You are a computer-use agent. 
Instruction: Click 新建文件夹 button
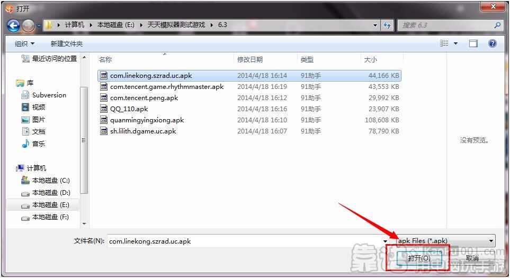67,43
